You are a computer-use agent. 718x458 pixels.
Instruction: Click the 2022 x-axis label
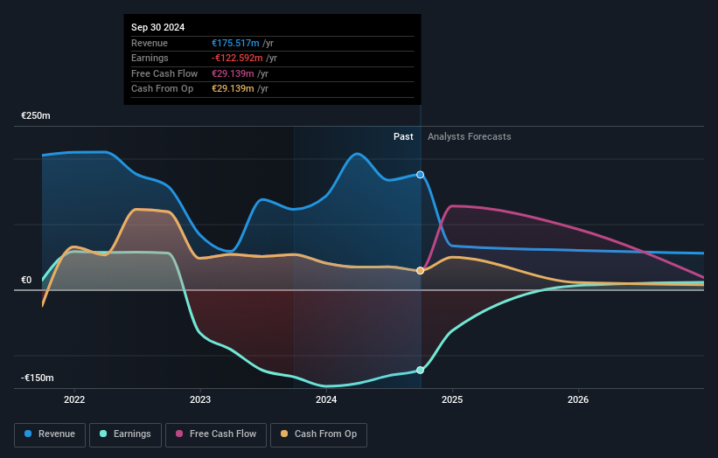pyautogui.click(x=74, y=400)
